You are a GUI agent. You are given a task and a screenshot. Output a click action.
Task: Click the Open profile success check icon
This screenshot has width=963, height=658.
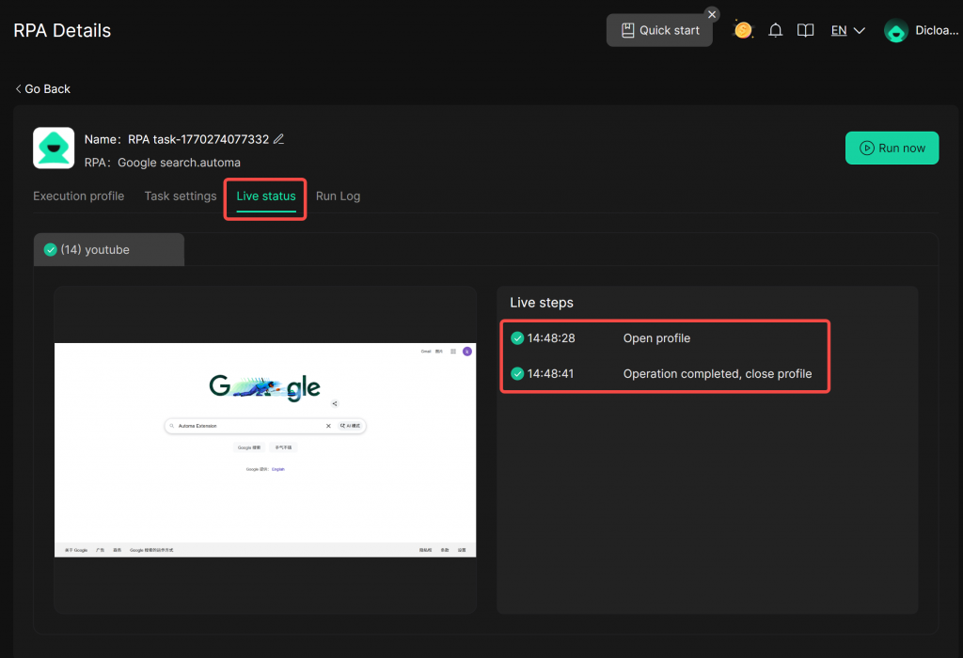517,338
